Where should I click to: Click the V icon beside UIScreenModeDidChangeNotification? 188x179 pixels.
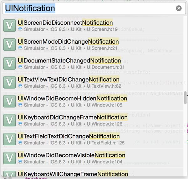click(x=9, y=45)
